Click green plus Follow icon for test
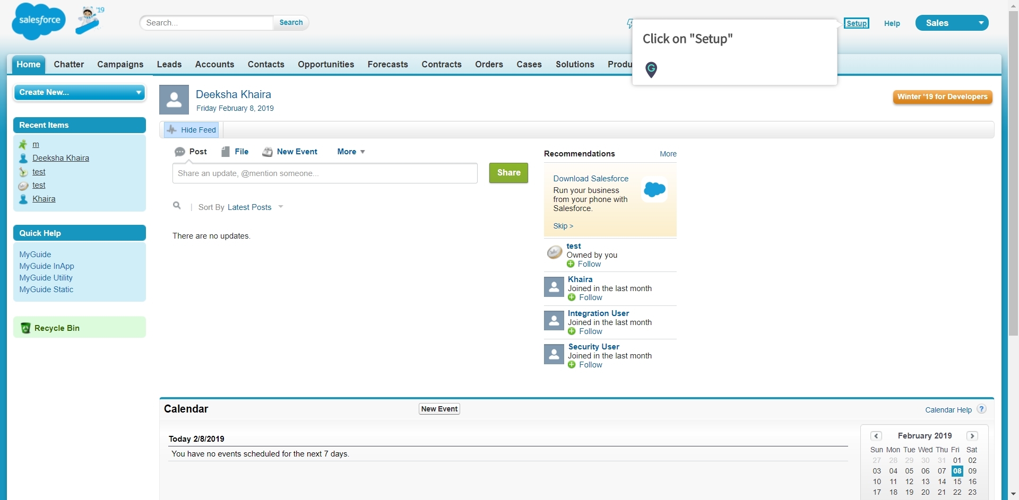Screen dimensions: 1019x500 pos(571,264)
